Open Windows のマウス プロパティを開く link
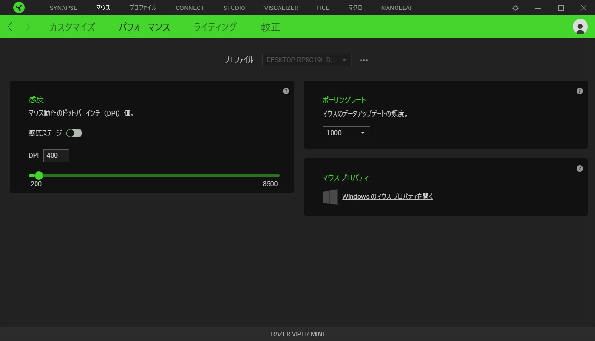 [388, 197]
